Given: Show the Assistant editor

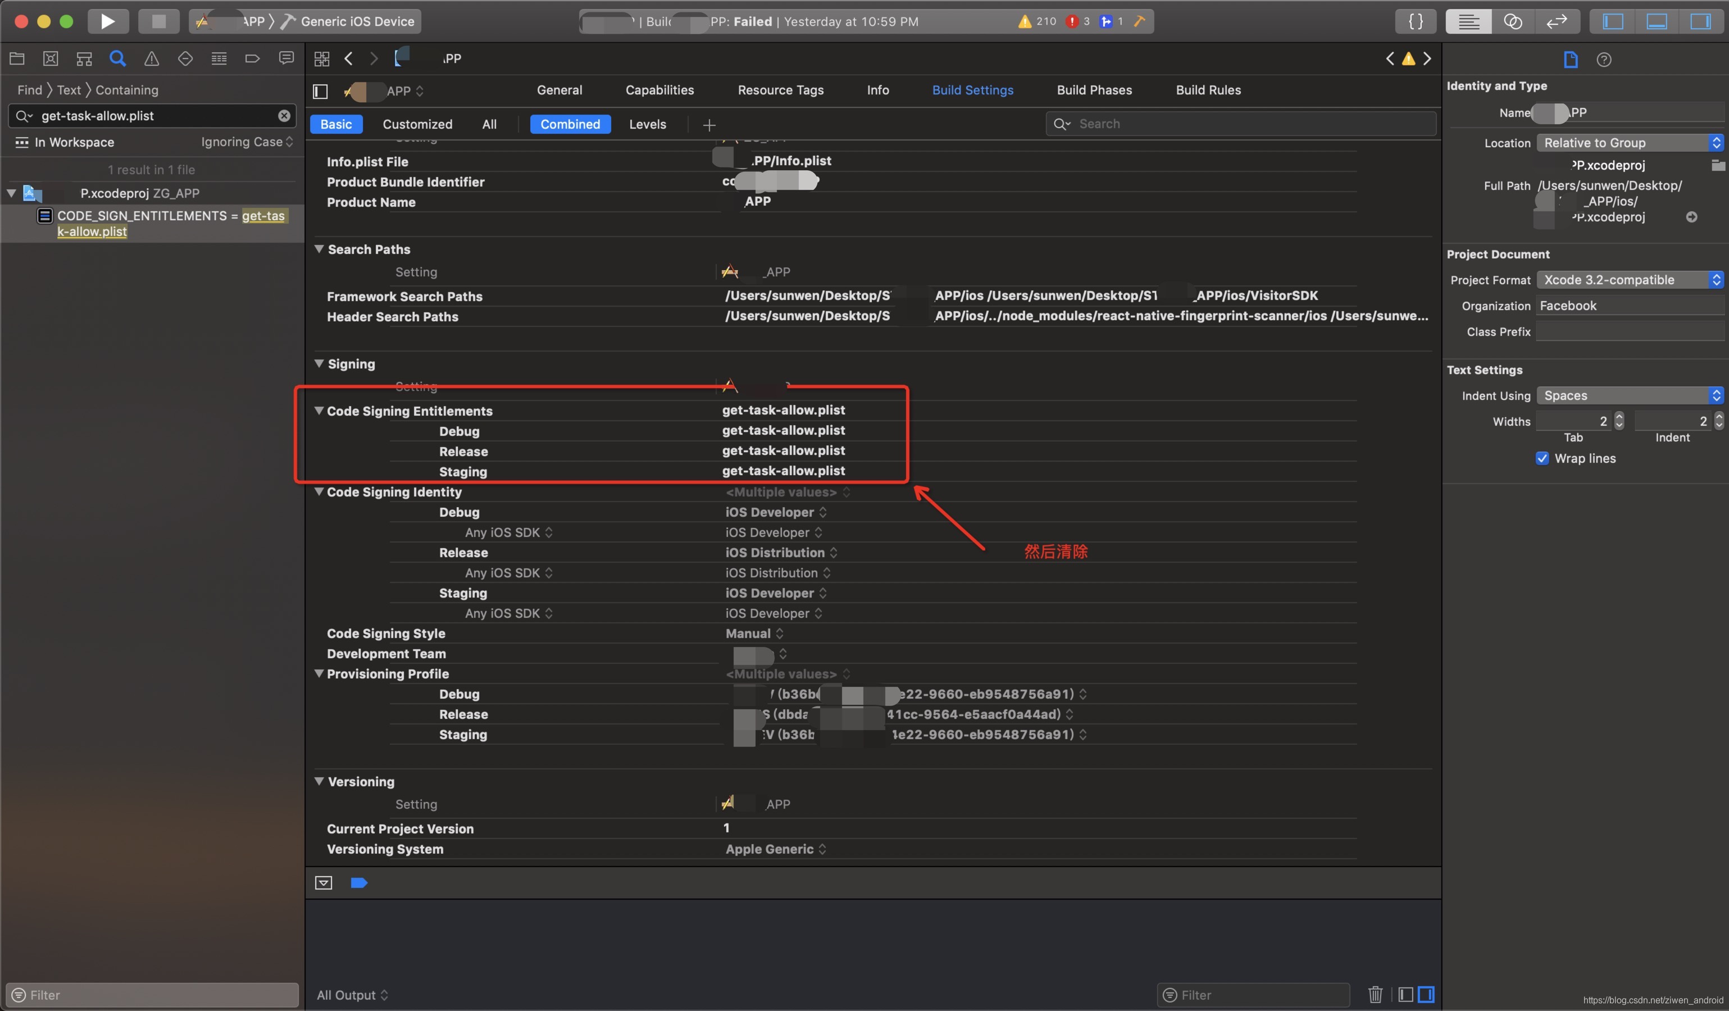Looking at the screenshot, I should (1512, 21).
